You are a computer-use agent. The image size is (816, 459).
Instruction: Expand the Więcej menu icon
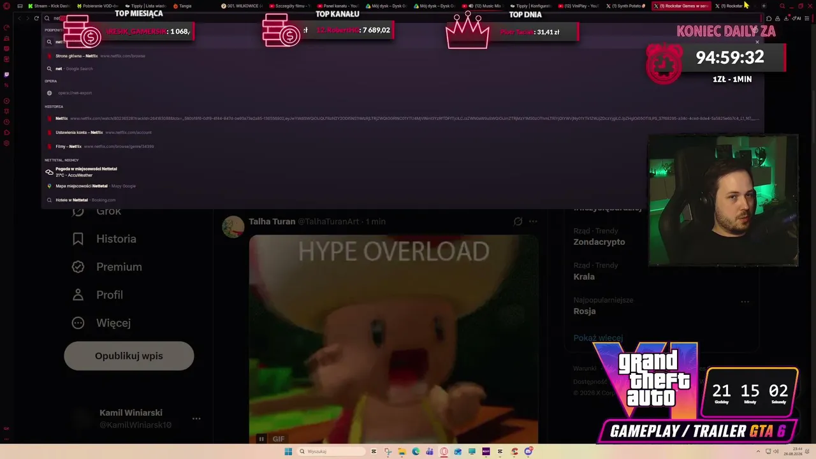point(78,323)
